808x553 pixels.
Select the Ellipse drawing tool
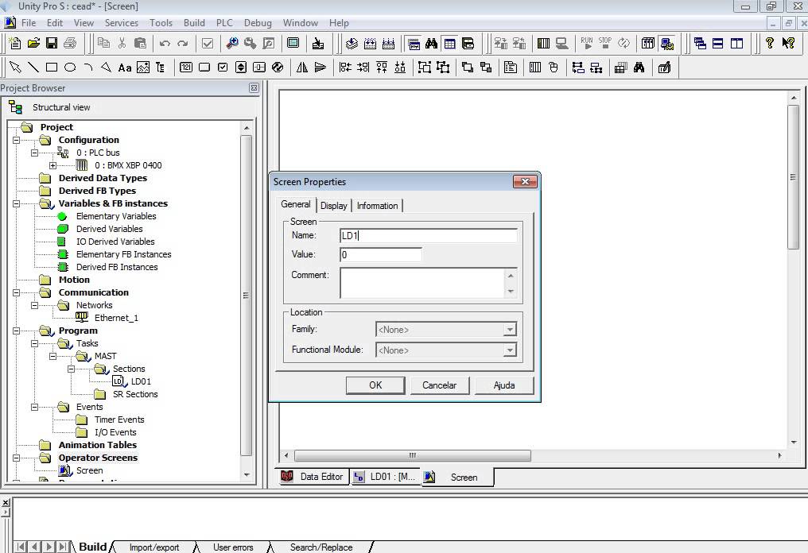pyautogui.click(x=70, y=68)
